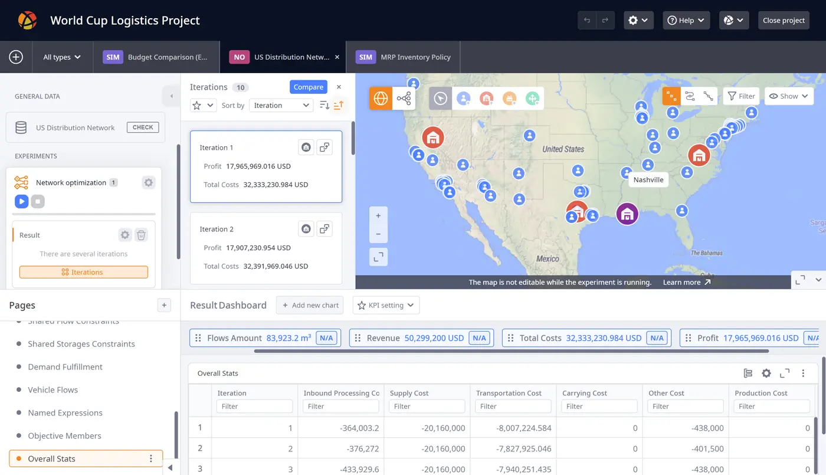Click map fit-to-screen expand icon
Viewport: 826px width, 475px height.
point(378,257)
